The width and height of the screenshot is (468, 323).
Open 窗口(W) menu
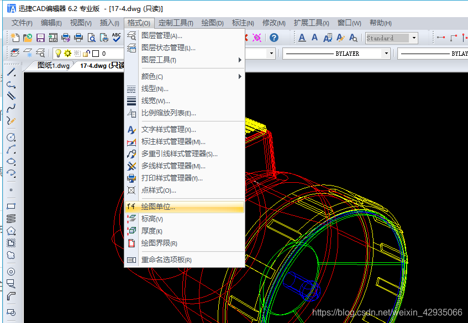click(x=349, y=23)
